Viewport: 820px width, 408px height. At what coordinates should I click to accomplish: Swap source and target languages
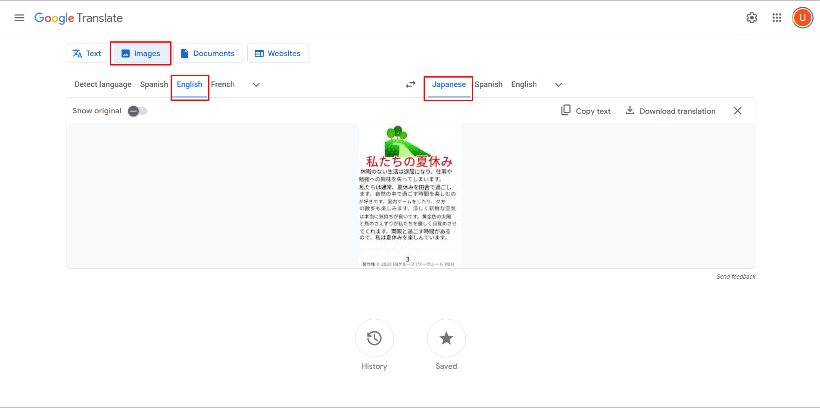pyautogui.click(x=410, y=84)
